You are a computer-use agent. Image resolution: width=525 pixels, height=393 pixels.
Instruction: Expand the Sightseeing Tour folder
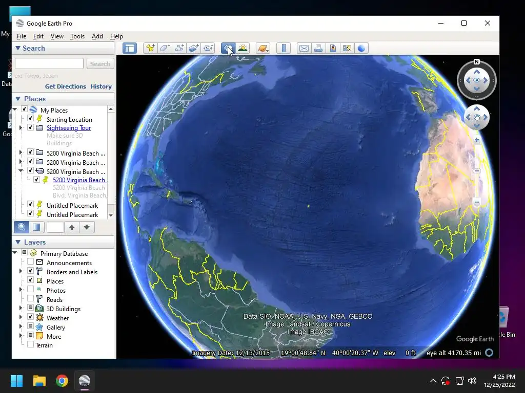[21, 127]
